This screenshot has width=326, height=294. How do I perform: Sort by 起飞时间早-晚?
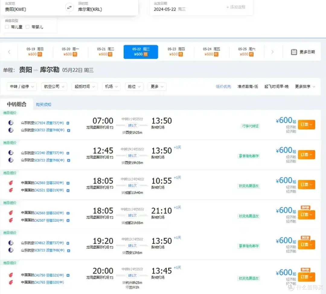pos(276,87)
